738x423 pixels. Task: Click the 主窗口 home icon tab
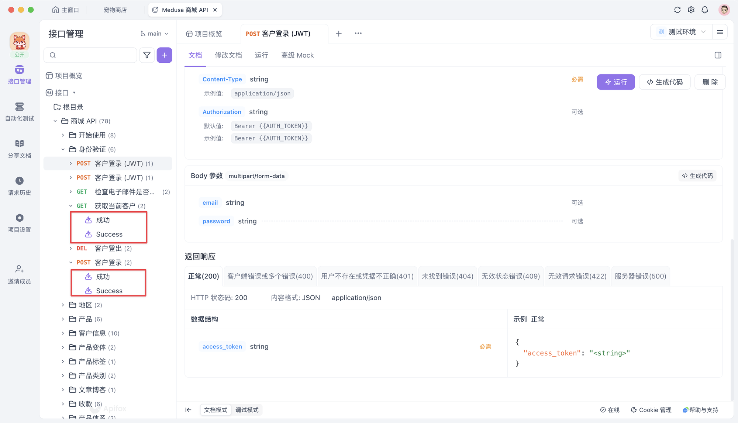tap(65, 10)
